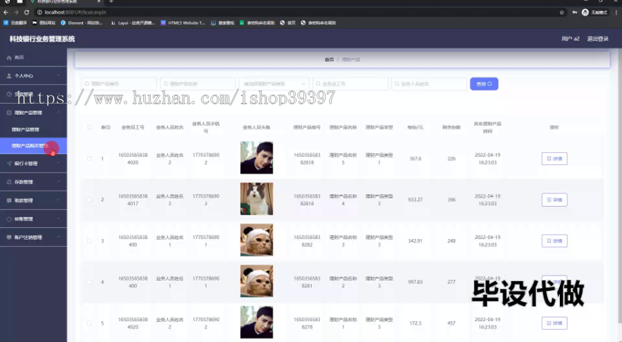Open 存款管理 menu label
Viewport: 622px width, 342px height.
(23, 182)
